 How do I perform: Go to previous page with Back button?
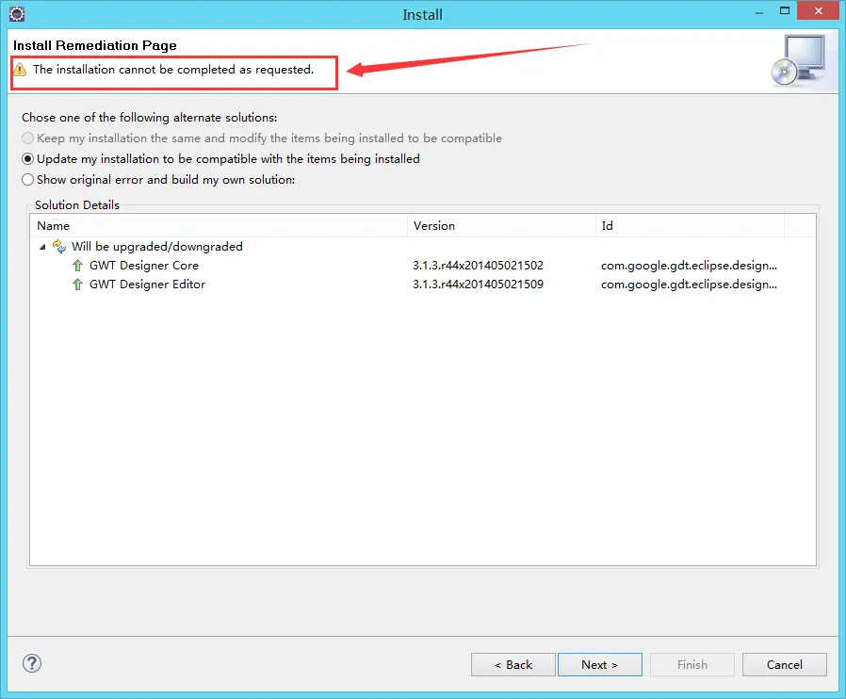pos(513,664)
